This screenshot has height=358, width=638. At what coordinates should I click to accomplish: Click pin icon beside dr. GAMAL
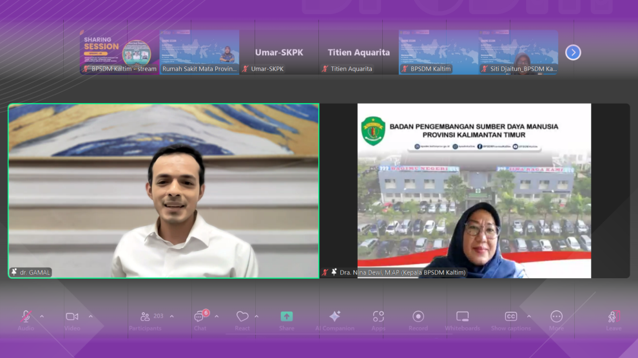pyautogui.click(x=14, y=272)
